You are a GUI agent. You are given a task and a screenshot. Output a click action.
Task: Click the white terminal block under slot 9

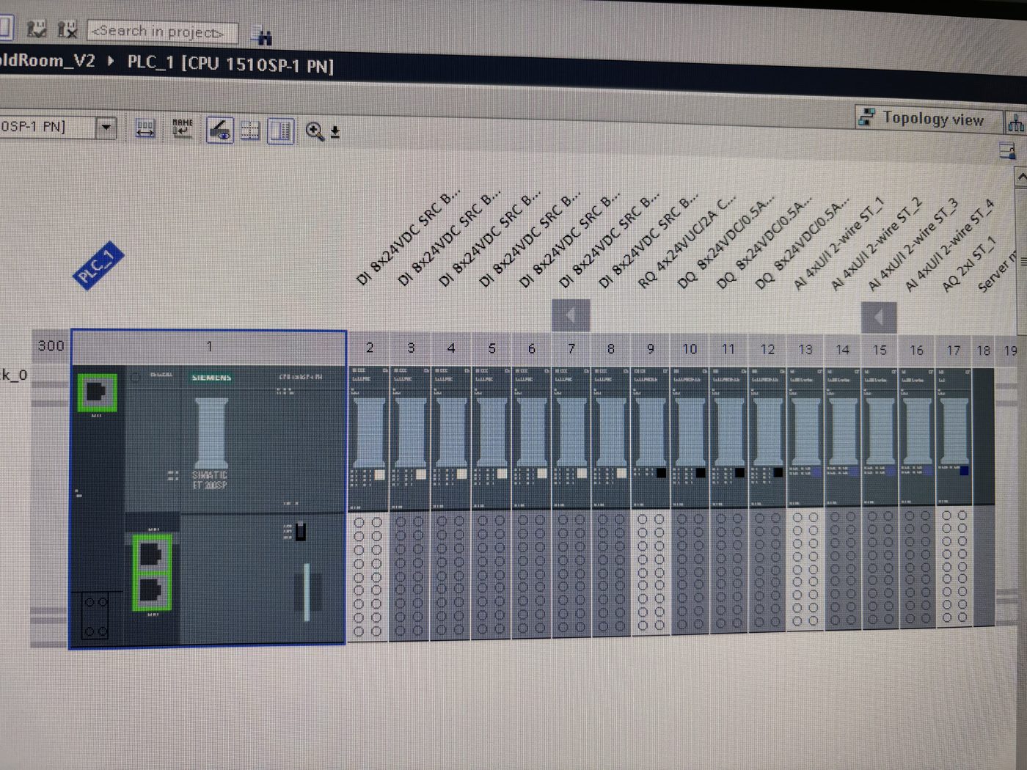click(x=650, y=572)
